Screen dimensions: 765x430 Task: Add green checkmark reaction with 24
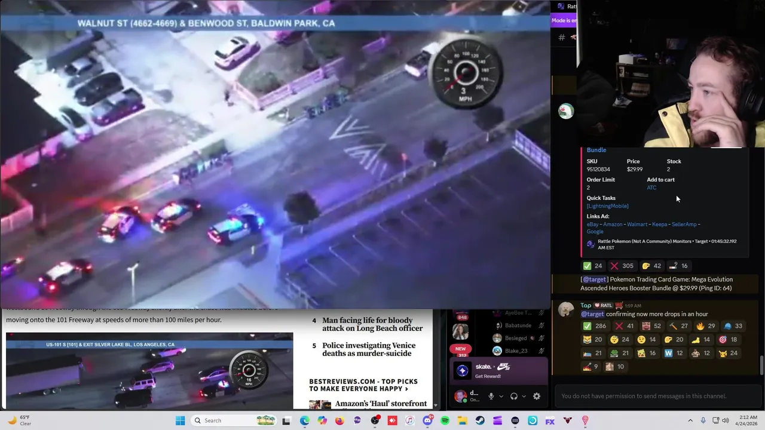coord(592,266)
